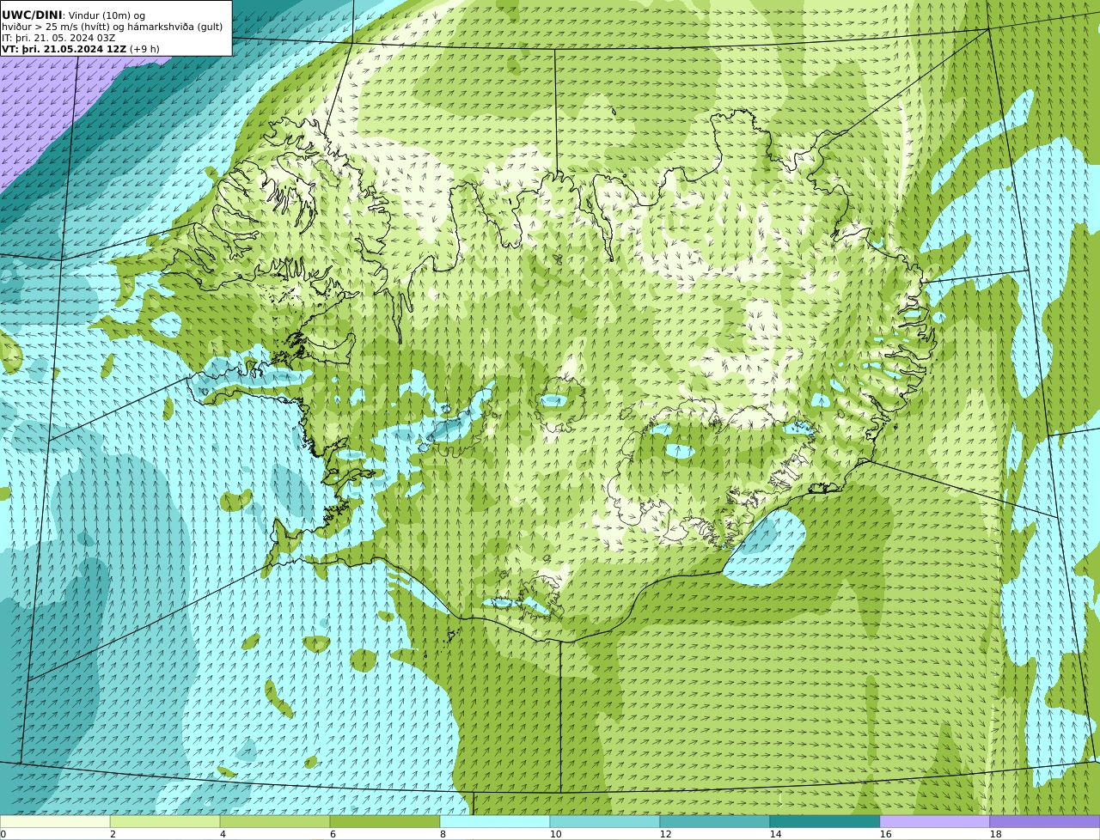The width and height of the screenshot is (1100, 840).
Task: Click the 16–18 m/s lavender legend swatch
Action: coord(935,822)
